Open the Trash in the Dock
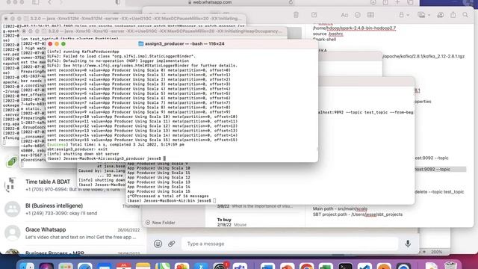 451,266
